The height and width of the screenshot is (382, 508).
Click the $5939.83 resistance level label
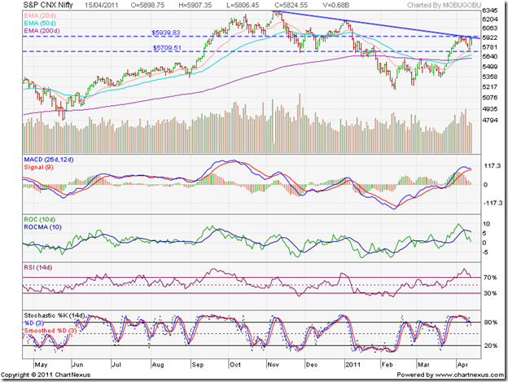(x=166, y=33)
